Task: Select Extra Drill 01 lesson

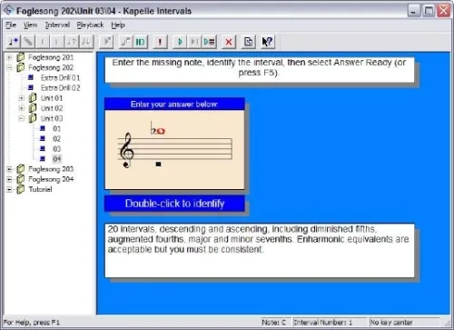Action: (61, 77)
